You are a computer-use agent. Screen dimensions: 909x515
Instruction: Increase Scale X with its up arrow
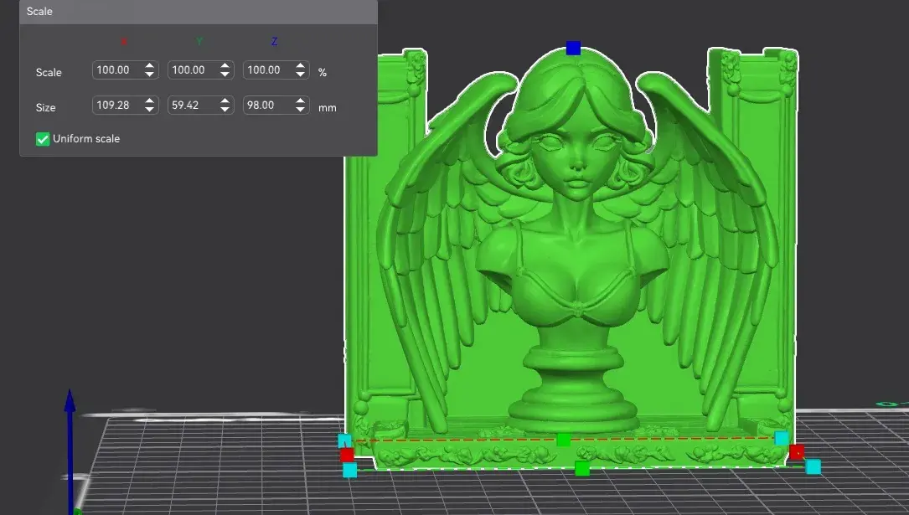coord(150,65)
